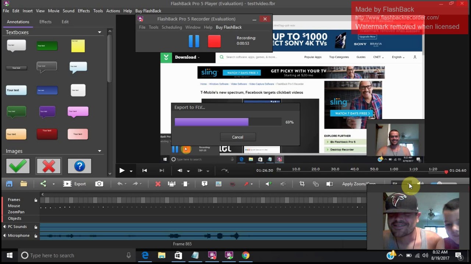Viewport: 471px width, 264px height.
Task: Collapse the Textboxes section
Action: tap(99, 32)
